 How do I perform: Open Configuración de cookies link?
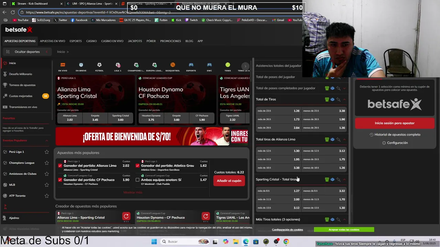click(287, 230)
